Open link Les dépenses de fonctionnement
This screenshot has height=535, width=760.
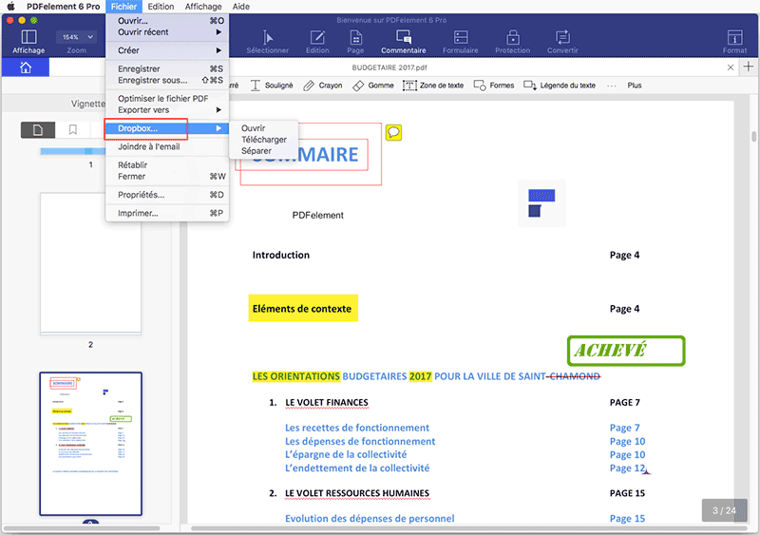(360, 441)
